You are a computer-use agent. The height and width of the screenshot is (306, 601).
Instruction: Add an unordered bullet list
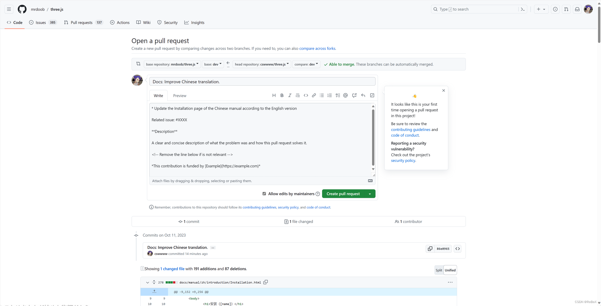coord(322,95)
